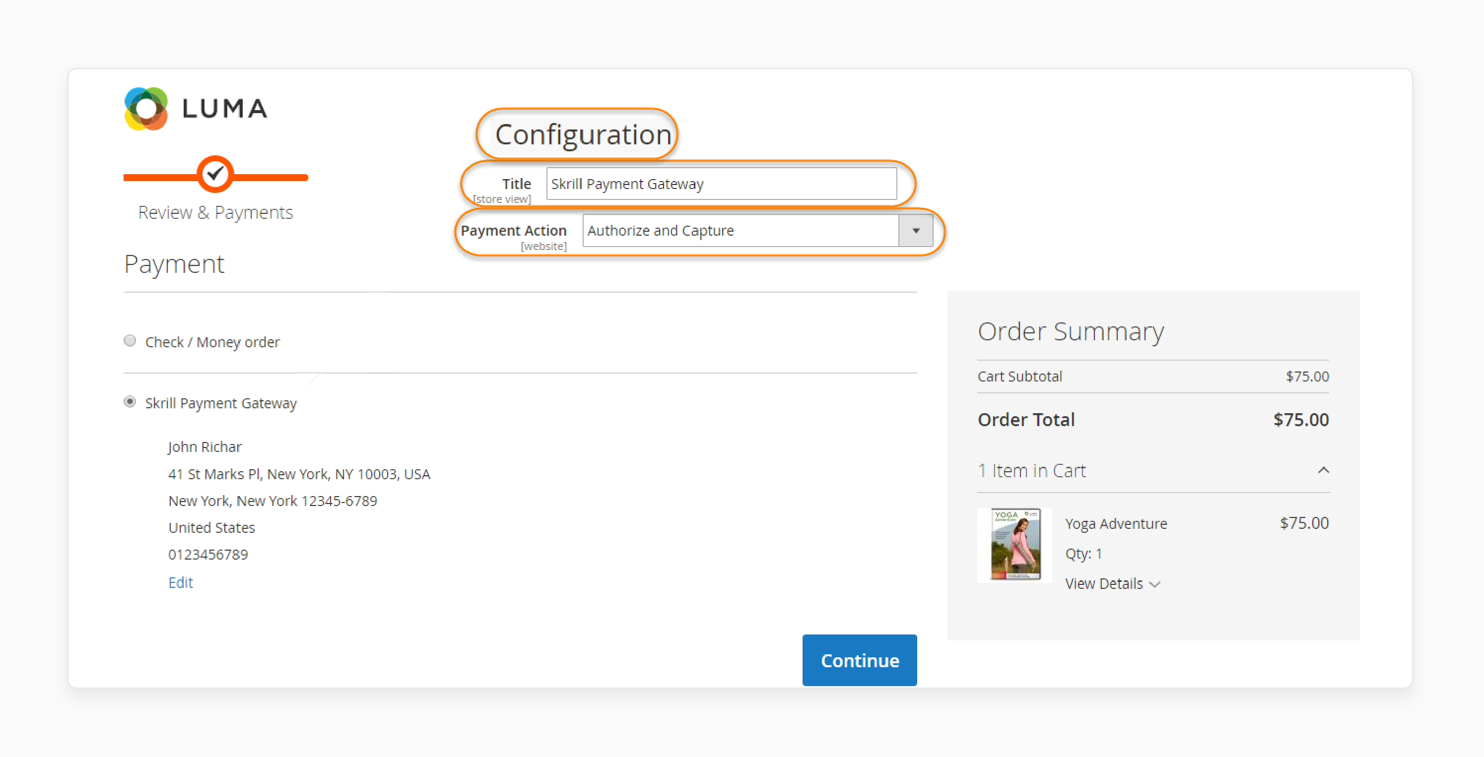This screenshot has width=1484, height=757.
Task: Select Skrill Payment Gateway radio button
Action: pos(130,402)
